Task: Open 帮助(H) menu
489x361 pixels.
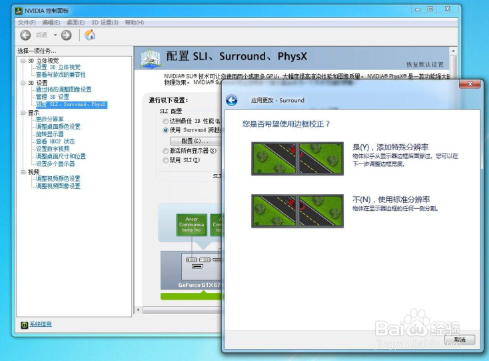Action: pyautogui.click(x=135, y=23)
